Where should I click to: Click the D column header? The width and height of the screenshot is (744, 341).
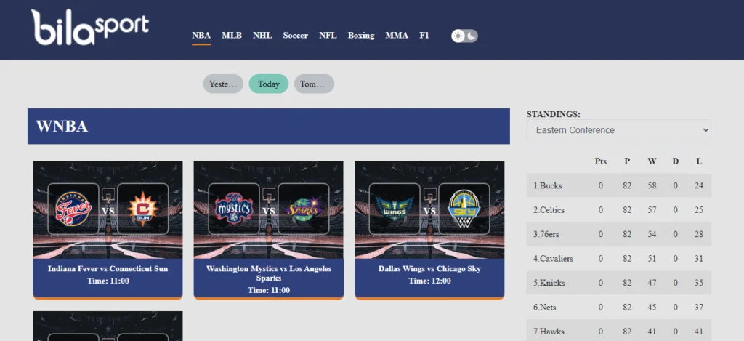point(675,161)
